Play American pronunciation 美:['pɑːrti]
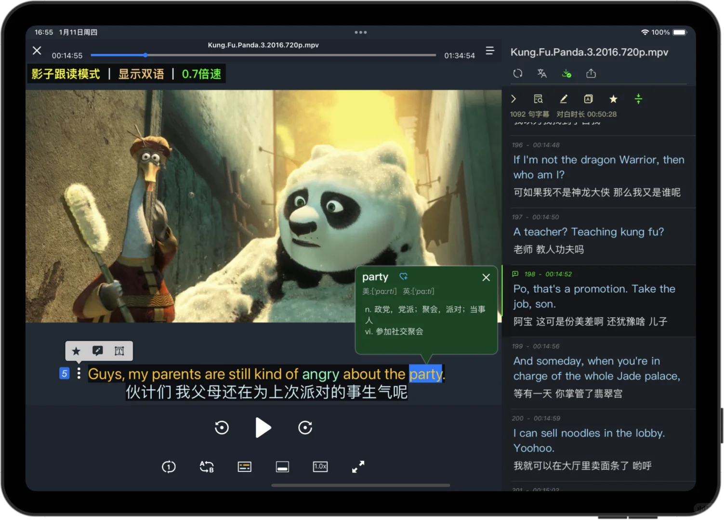This screenshot has width=724, height=520. point(380,291)
